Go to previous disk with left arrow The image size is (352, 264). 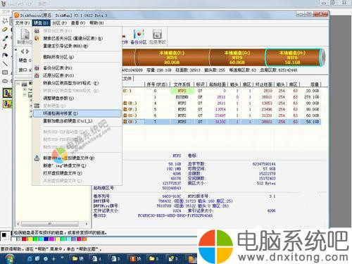(x=23, y=51)
